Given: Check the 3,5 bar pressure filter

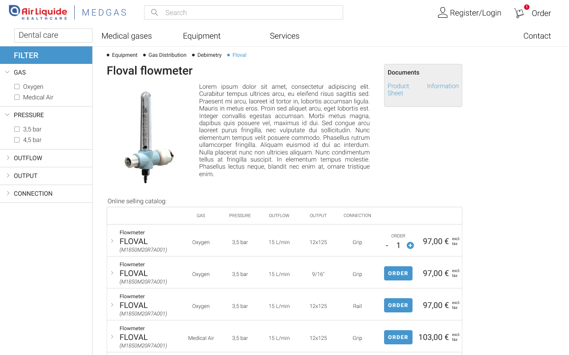Looking at the screenshot, I should (17, 129).
